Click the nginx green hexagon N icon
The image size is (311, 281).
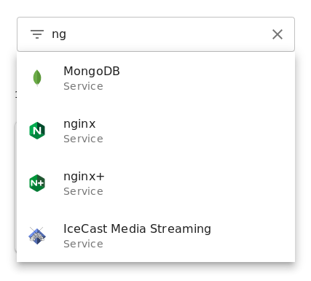coord(37,131)
